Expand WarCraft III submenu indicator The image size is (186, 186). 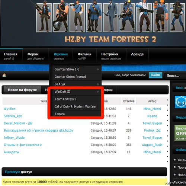point(98,92)
